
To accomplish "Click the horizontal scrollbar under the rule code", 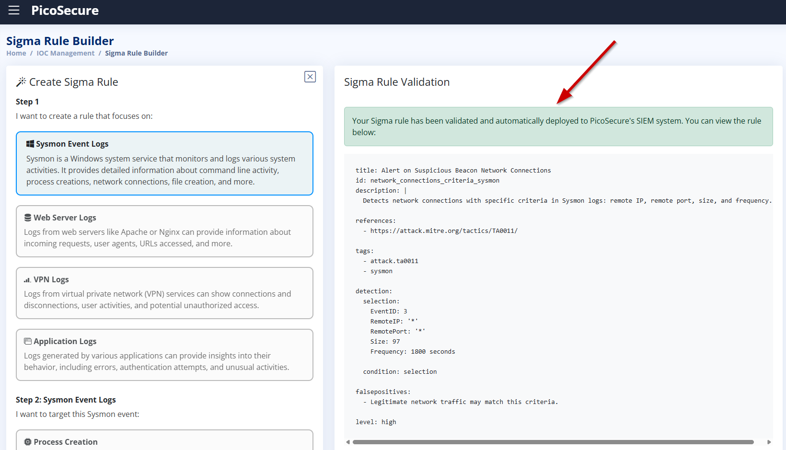I will pyautogui.click(x=553, y=442).
